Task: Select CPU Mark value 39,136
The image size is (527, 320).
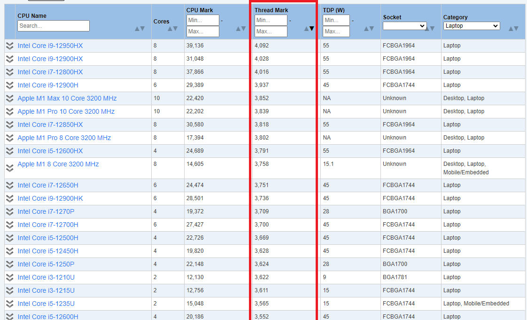Action: coord(195,46)
